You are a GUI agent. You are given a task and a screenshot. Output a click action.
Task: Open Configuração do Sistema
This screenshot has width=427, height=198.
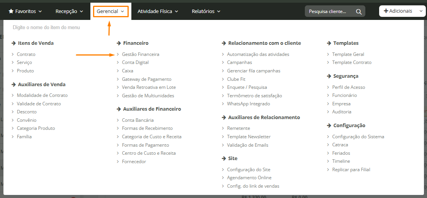358,137
